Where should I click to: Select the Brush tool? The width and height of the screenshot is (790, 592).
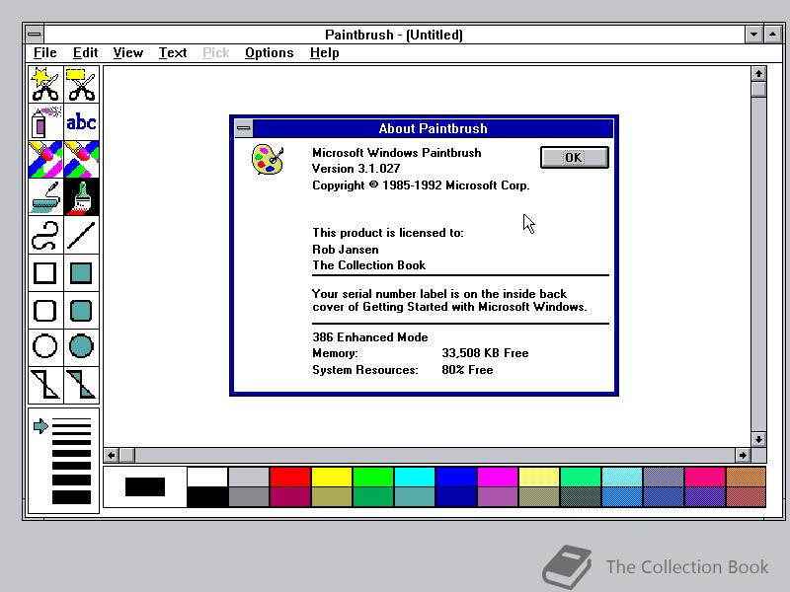[x=82, y=196]
